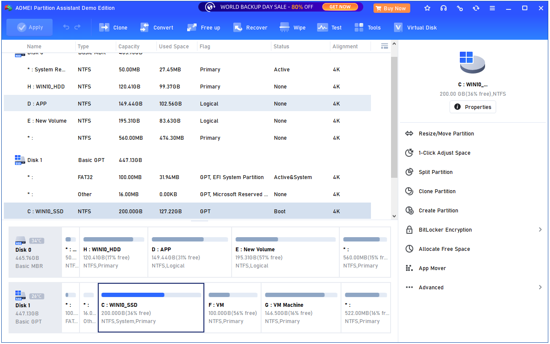The image size is (550, 344).
Task: Toggle the list view columns icon
Action: [384, 46]
